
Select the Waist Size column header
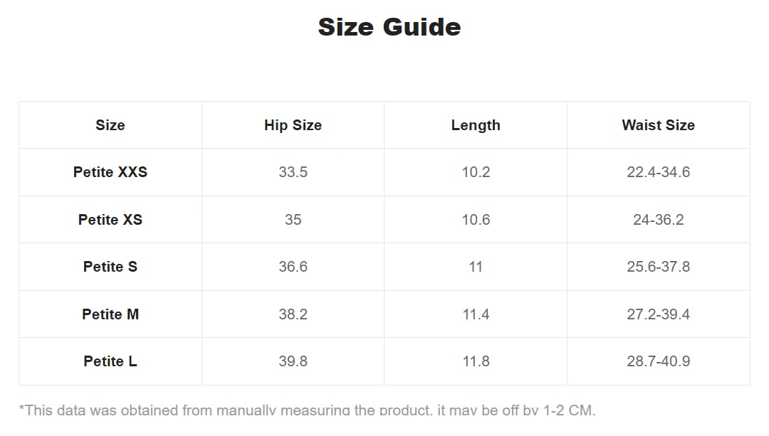pos(658,125)
